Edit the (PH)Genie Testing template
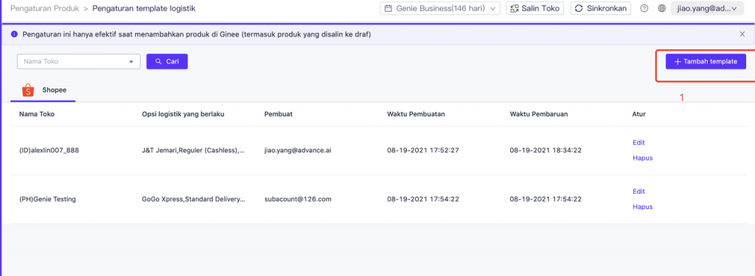The image size is (755, 276). tap(639, 191)
